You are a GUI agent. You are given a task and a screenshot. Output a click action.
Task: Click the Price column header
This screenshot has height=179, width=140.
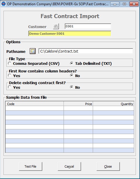click(x=78, y=104)
